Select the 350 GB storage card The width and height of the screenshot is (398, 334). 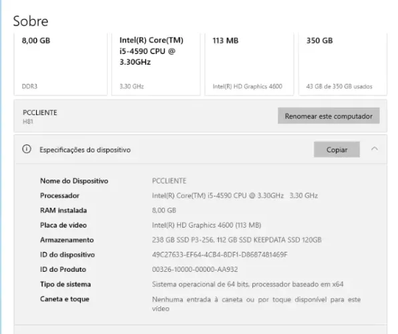pos(343,64)
